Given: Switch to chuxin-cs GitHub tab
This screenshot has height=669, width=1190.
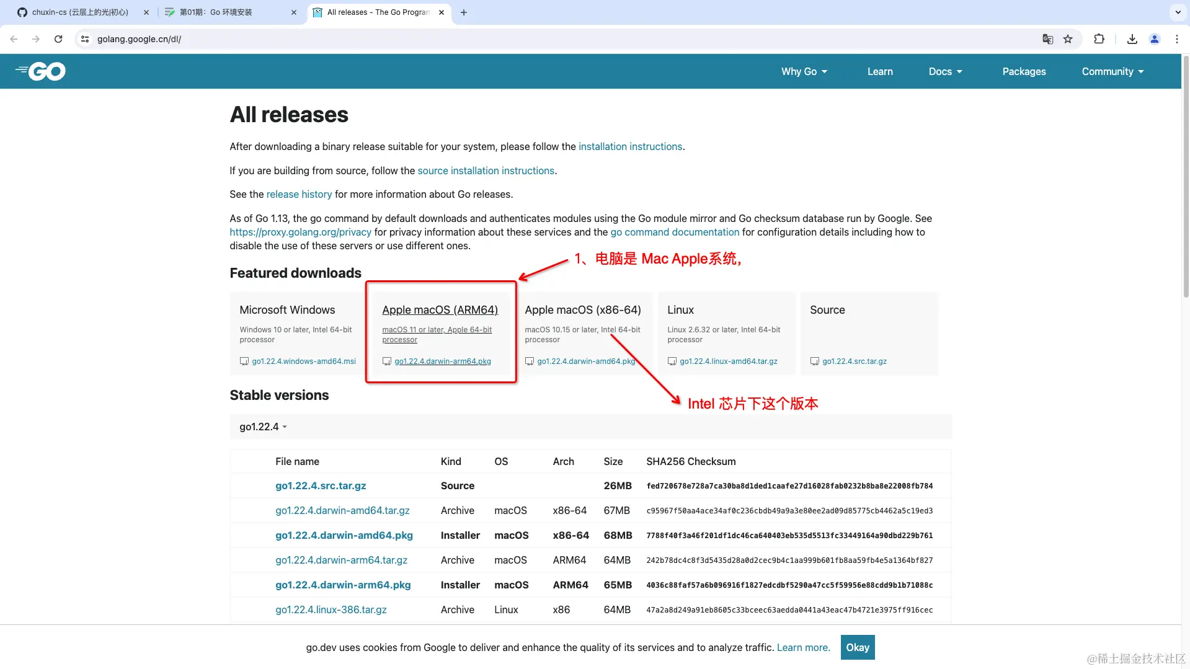Looking at the screenshot, I should (x=79, y=12).
